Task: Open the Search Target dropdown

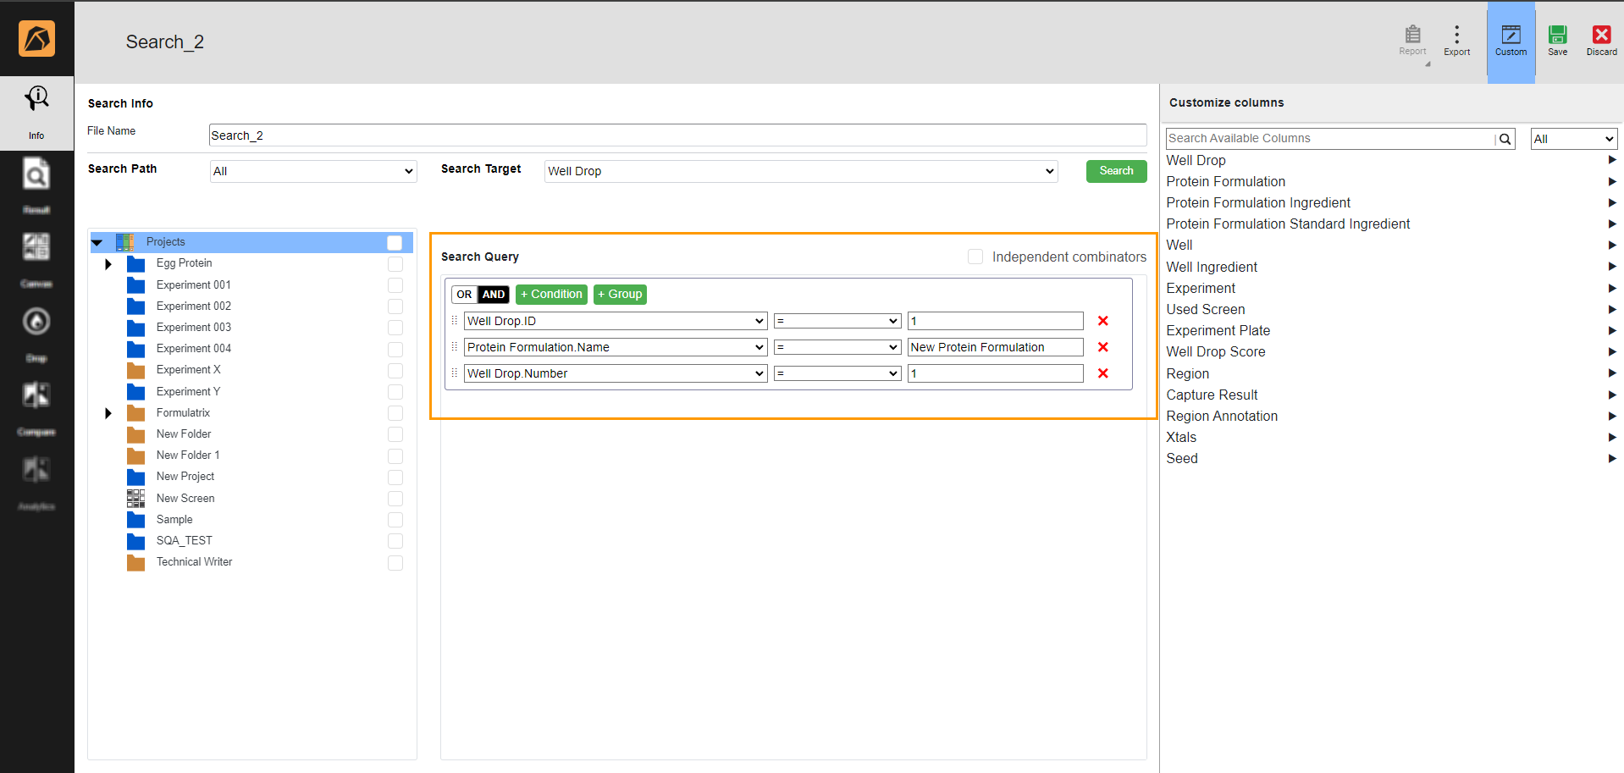Action: (x=799, y=171)
